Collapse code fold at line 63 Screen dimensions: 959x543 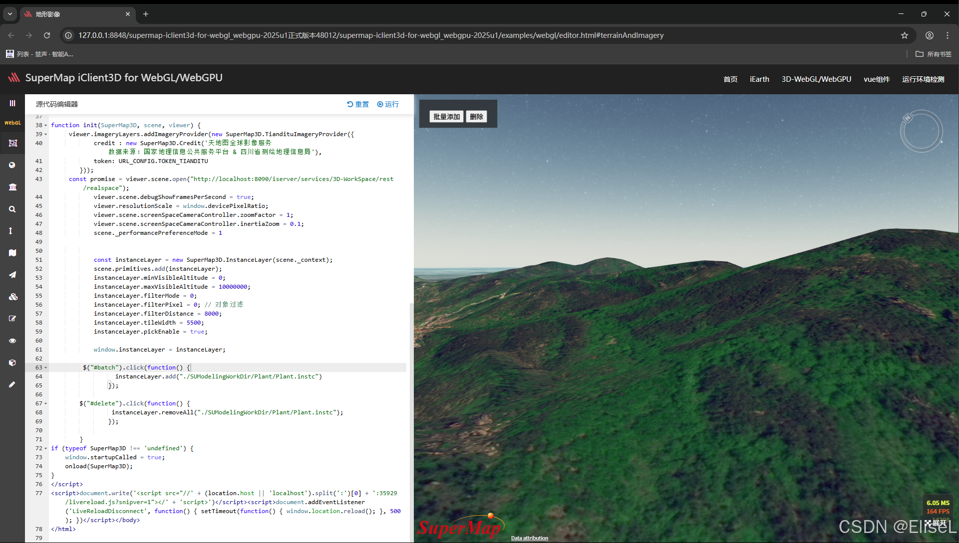pyautogui.click(x=46, y=368)
